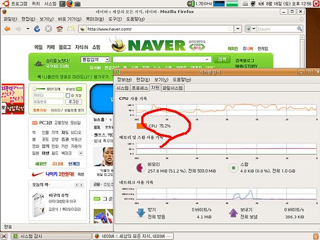This screenshot has width=320, height=240.
Task: Open the 시스템 menu in top panel
Action: pos(50,4)
